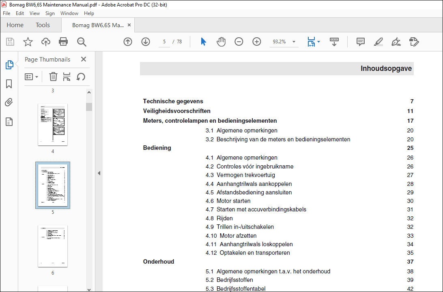Switch to the Tools tab
The width and height of the screenshot is (443, 292).
43,25
